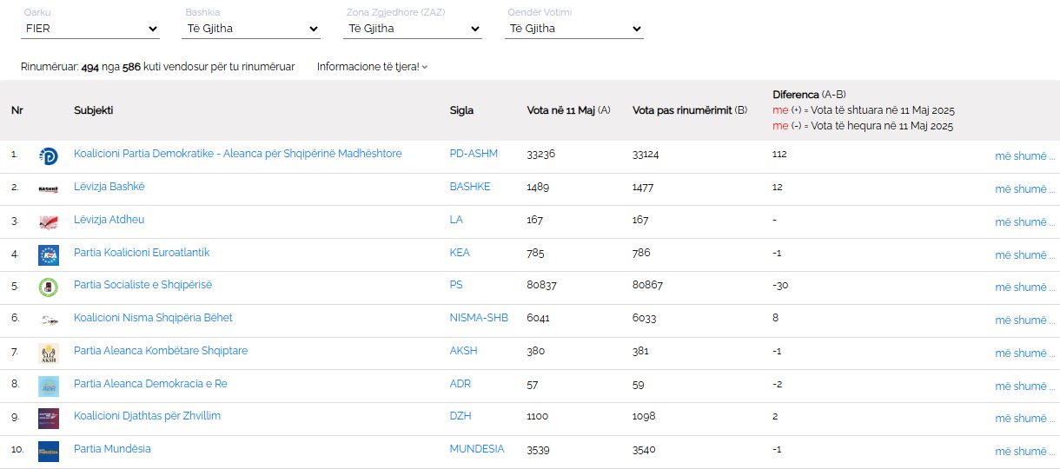Click vote count 1489
The height and width of the screenshot is (469, 1060).
click(x=538, y=187)
